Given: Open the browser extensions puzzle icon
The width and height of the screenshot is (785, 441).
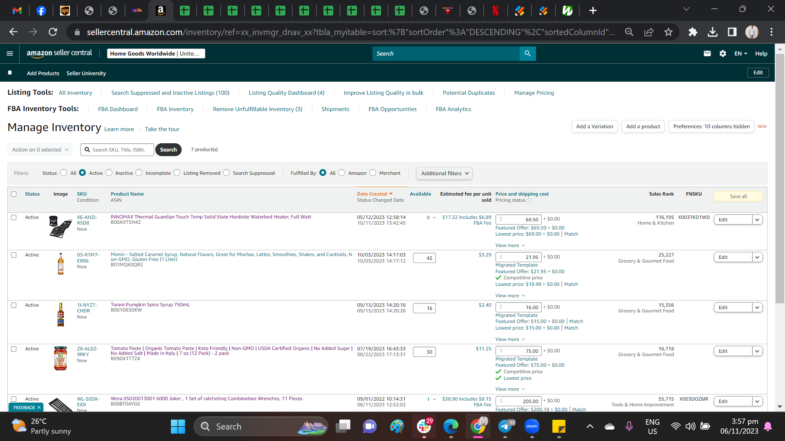Looking at the screenshot, I should click(693, 32).
